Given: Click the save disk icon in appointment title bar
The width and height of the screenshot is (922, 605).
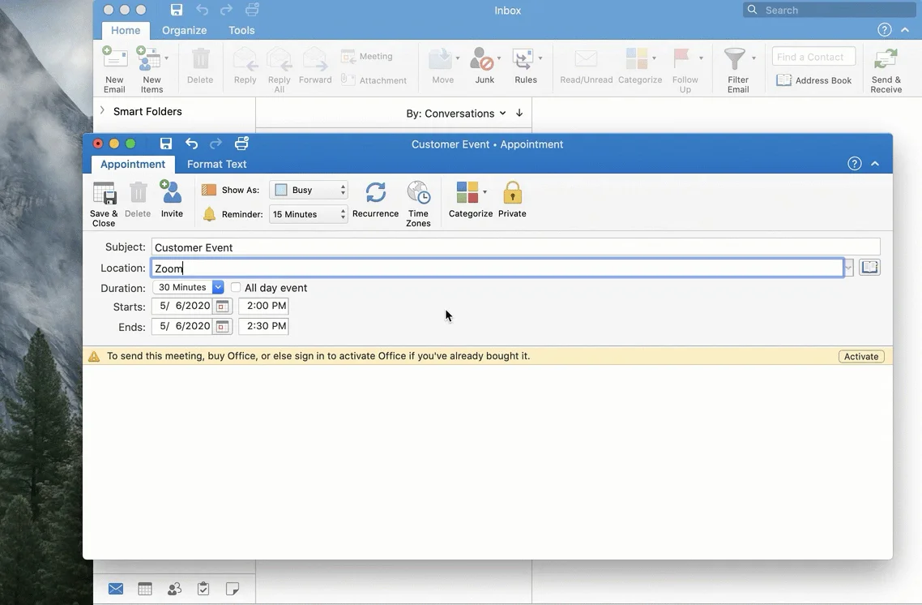Looking at the screenshot, I should (x=166, y=144).
